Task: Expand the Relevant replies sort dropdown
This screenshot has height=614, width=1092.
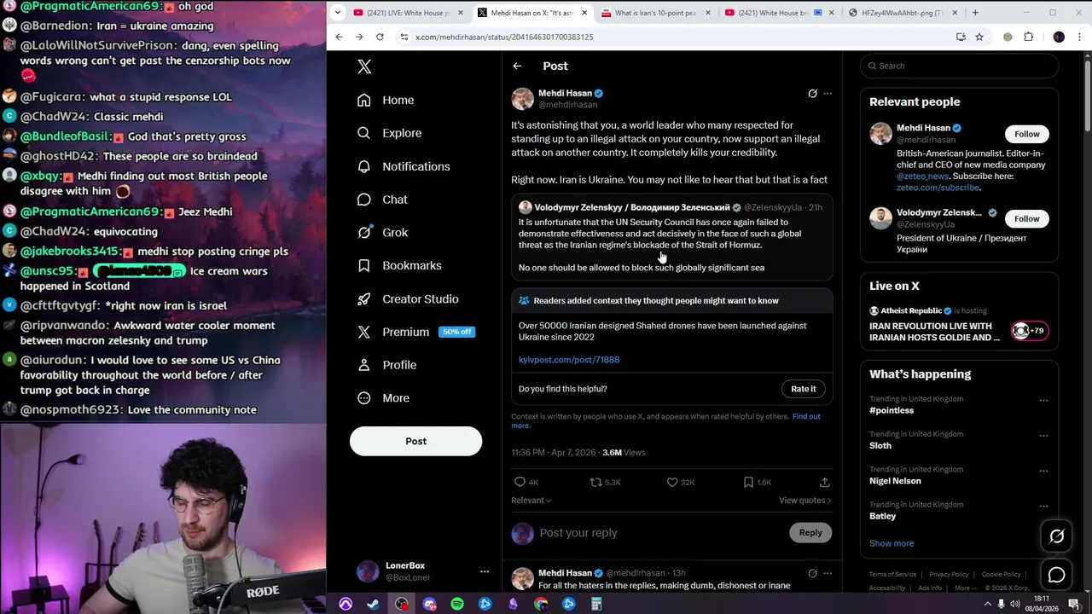Action: [531, 501]
